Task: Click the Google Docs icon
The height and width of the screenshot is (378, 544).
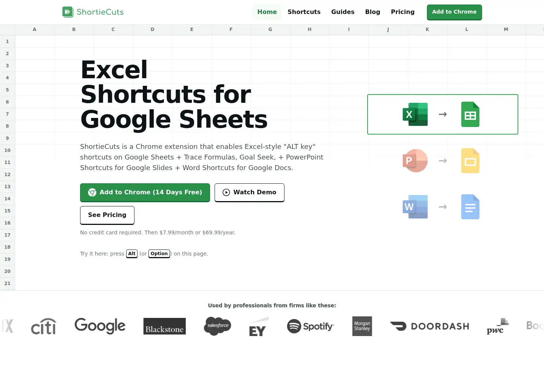Action: coord(470,207)
